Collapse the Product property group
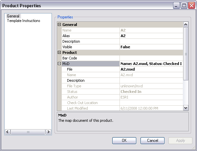197x151 pixels. [59, 53]
